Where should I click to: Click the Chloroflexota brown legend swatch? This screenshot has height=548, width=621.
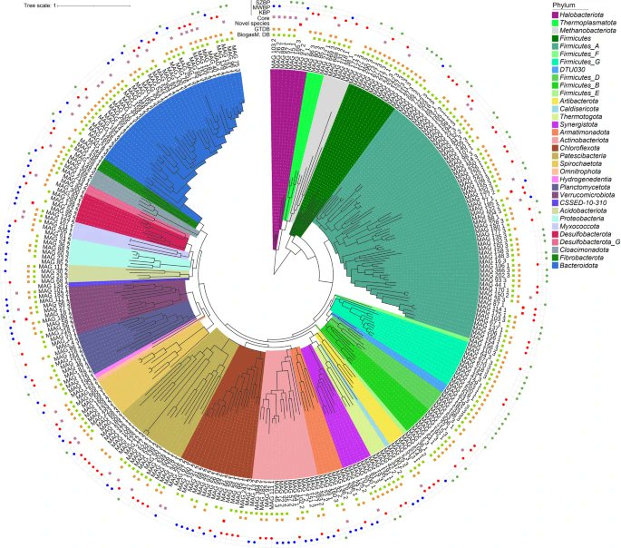coord(555,148)
